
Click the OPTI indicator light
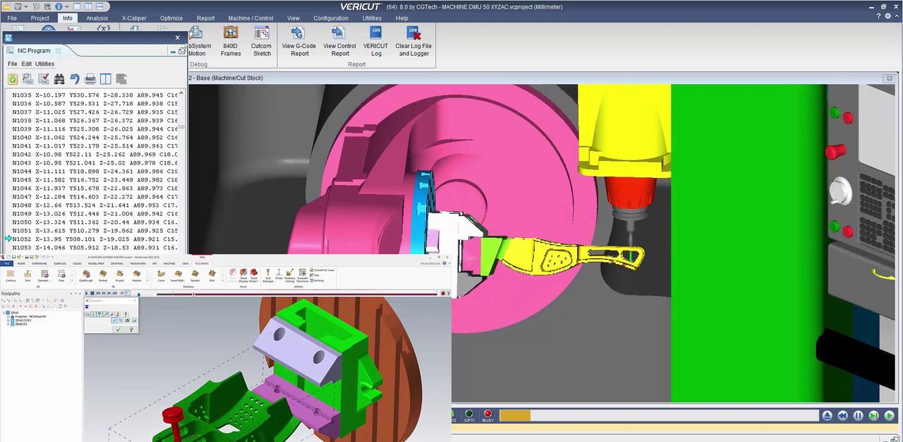tap(469, 415)
